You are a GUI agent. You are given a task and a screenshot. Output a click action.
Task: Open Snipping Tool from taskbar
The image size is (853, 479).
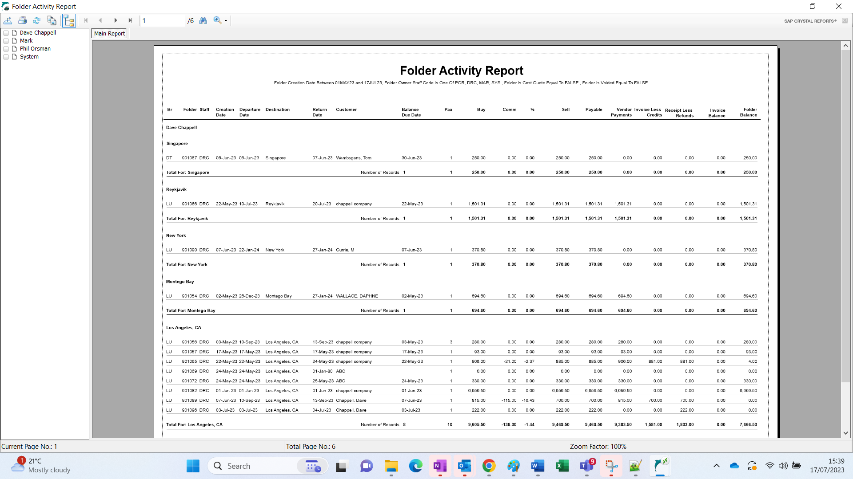(611, 466)
